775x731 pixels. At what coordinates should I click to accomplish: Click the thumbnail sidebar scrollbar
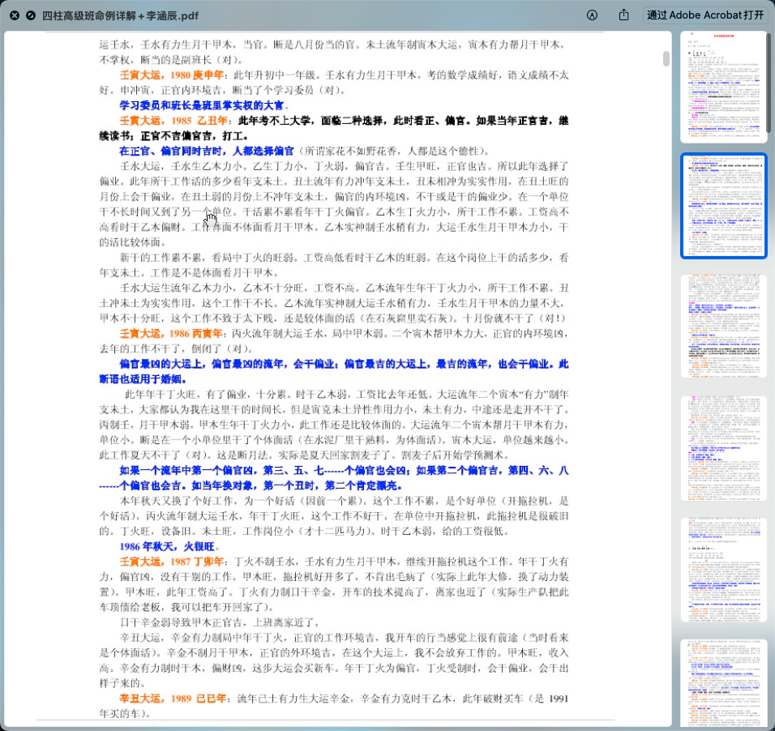point(769,81)
